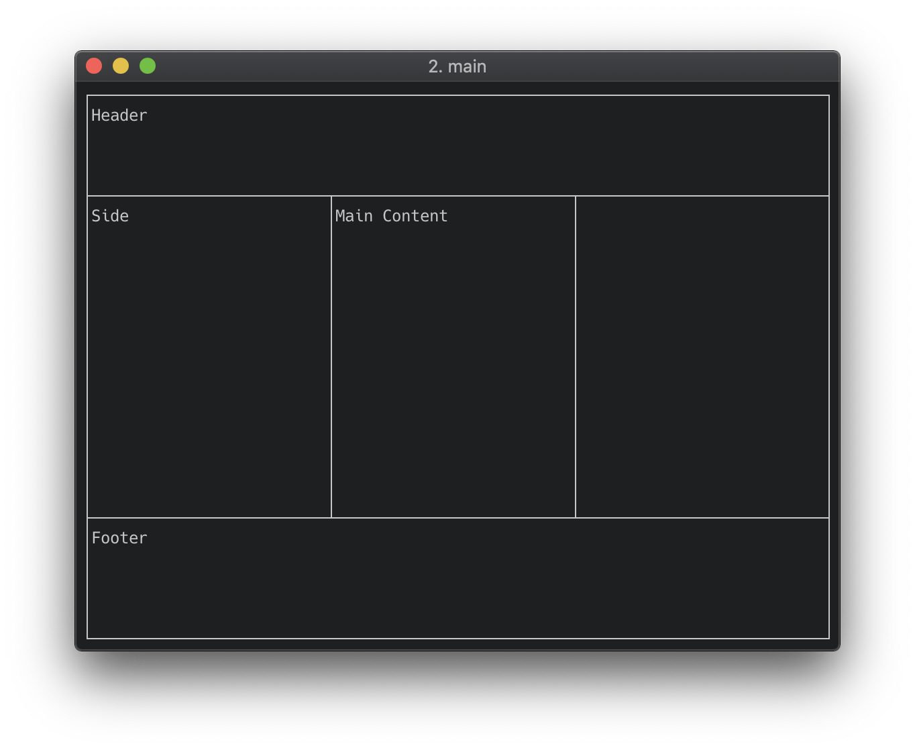Maximize the window with the green button

click(x=148, y=66)
